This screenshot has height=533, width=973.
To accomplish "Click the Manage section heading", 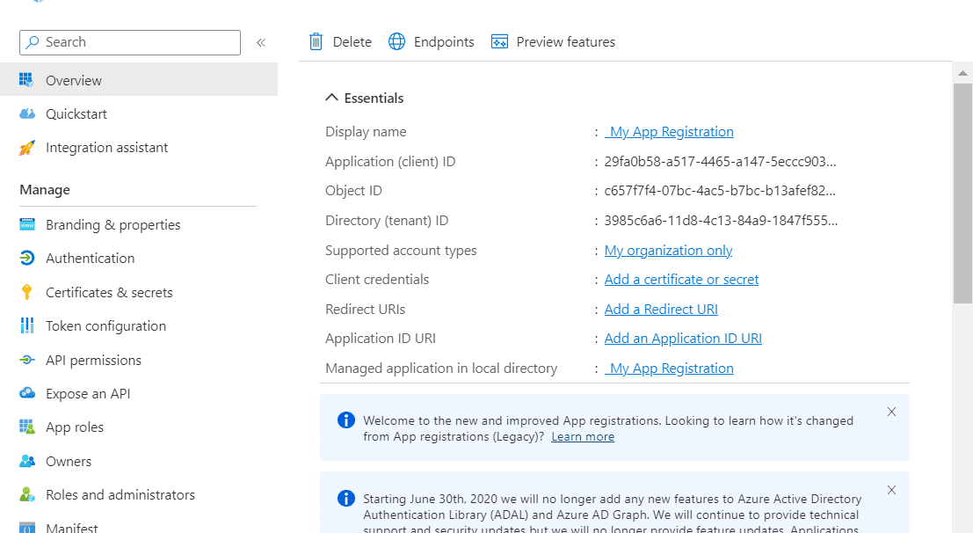I will (45, 189).
